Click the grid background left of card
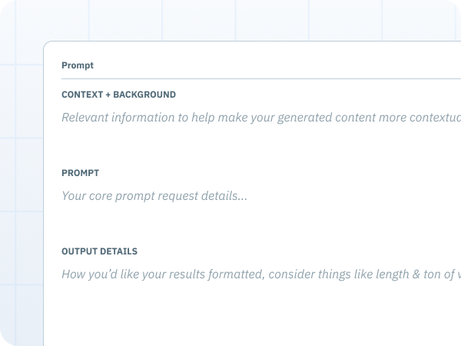 click(22, 177)
